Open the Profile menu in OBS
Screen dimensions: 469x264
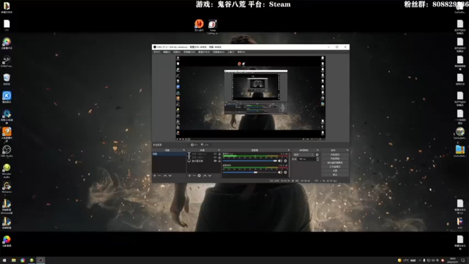(x=203, y=52)
